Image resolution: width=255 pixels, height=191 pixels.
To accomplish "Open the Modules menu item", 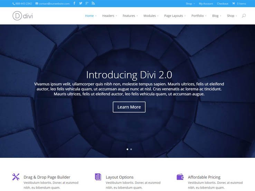I will pyautogui.click(x=150, y=16).
